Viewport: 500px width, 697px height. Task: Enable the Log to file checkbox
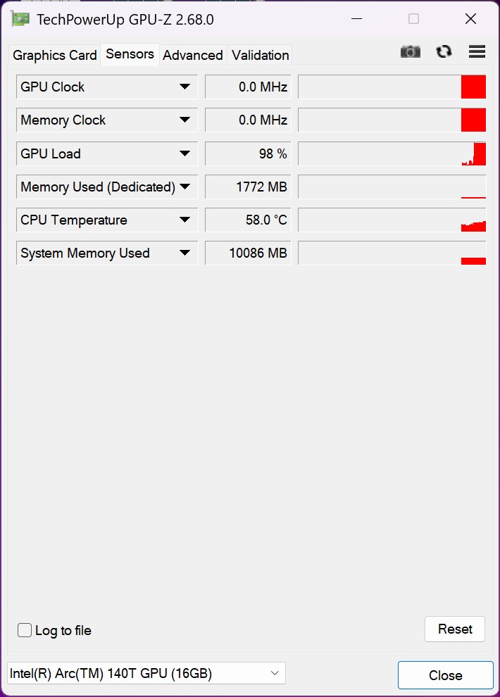tap(25, 630)
